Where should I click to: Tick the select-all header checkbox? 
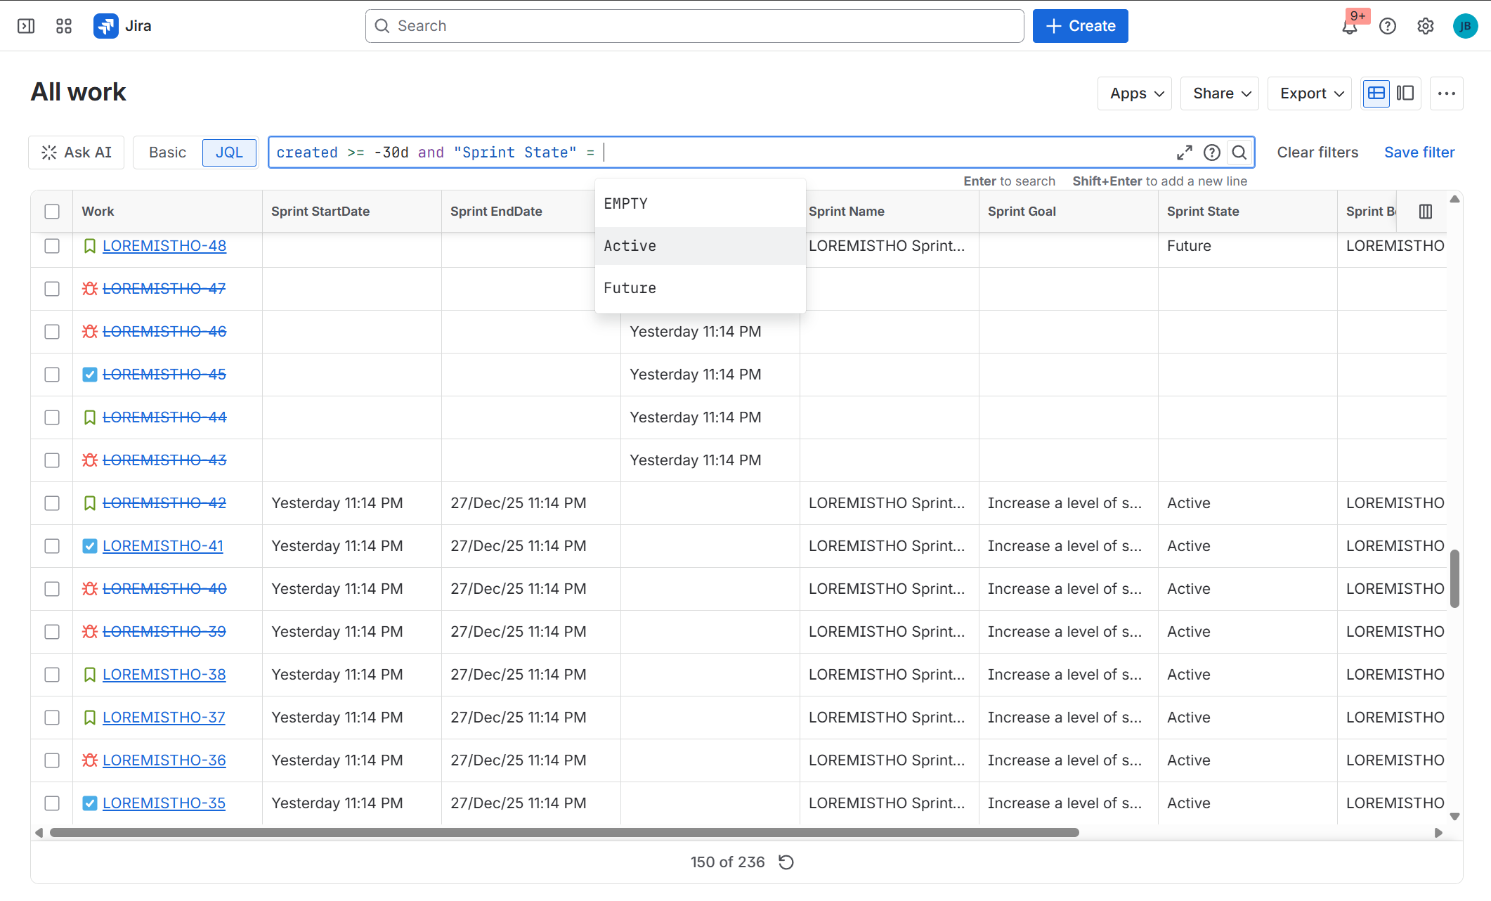point(52,212)
